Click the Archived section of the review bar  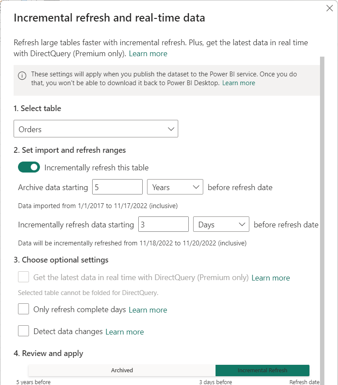[x=122, y=370]
